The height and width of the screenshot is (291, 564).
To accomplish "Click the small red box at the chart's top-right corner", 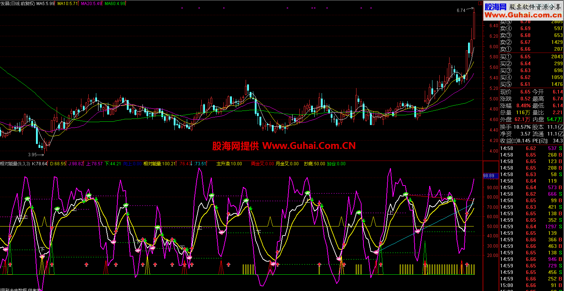I will tap(480, 3).
